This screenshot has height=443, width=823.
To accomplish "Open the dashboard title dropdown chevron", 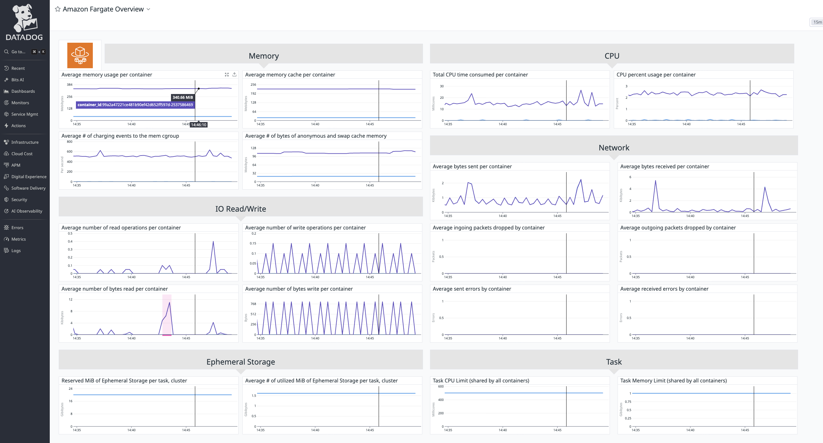I will pyautogui.click(x=148, y=9).
